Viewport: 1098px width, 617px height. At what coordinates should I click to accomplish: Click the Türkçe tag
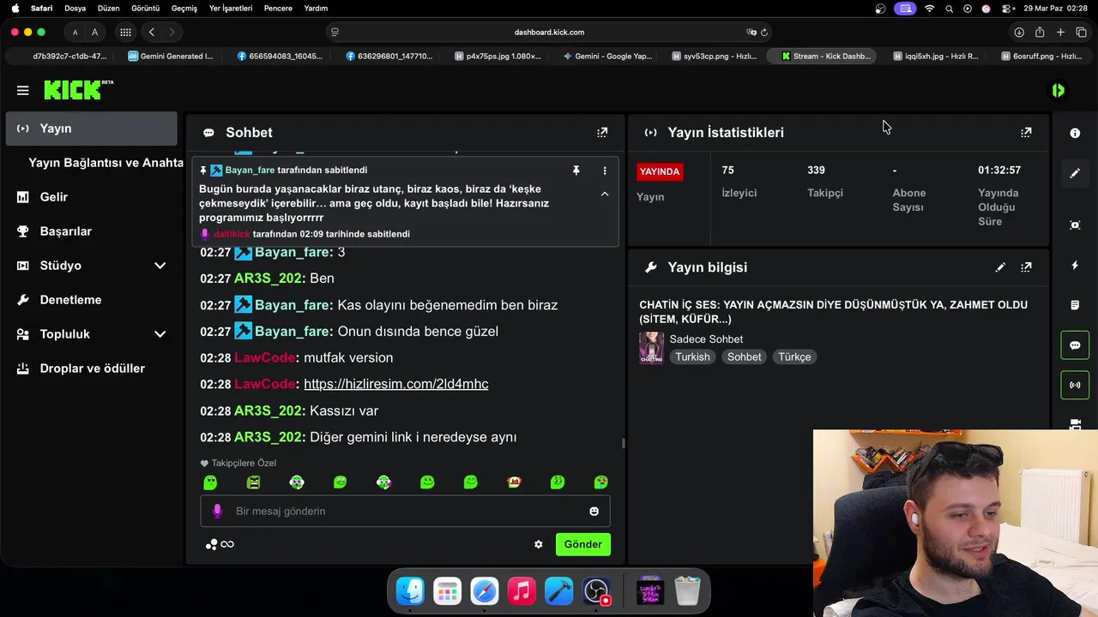(x=794, y=357)
